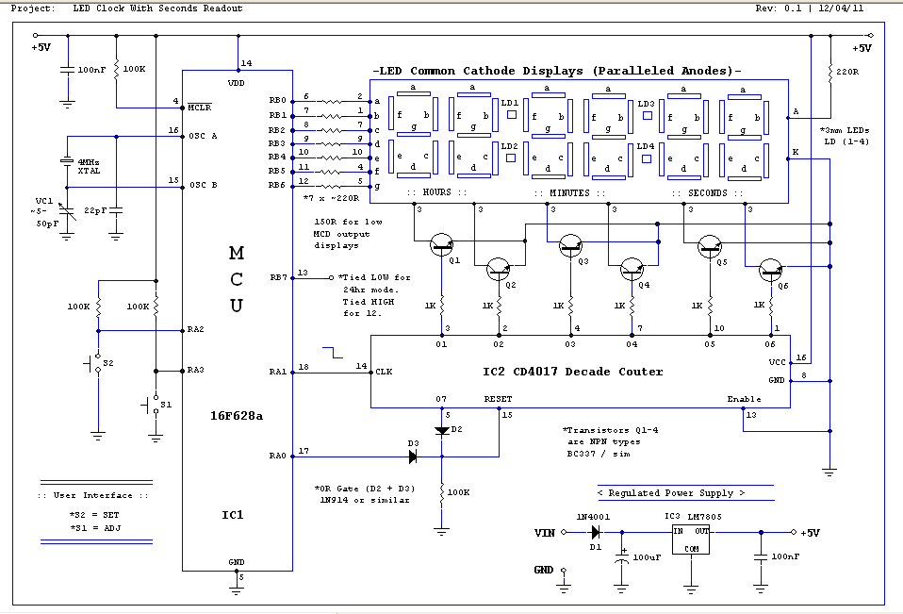Click transistor Q2 symbol
The image size is (903, 614).
coord(499,269)
